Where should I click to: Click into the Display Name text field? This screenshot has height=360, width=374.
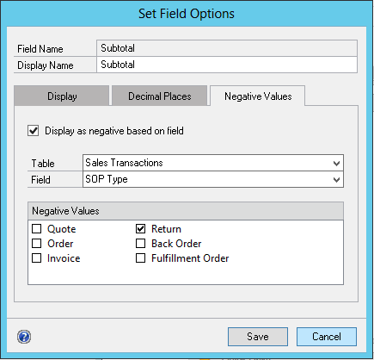[227, 65]
